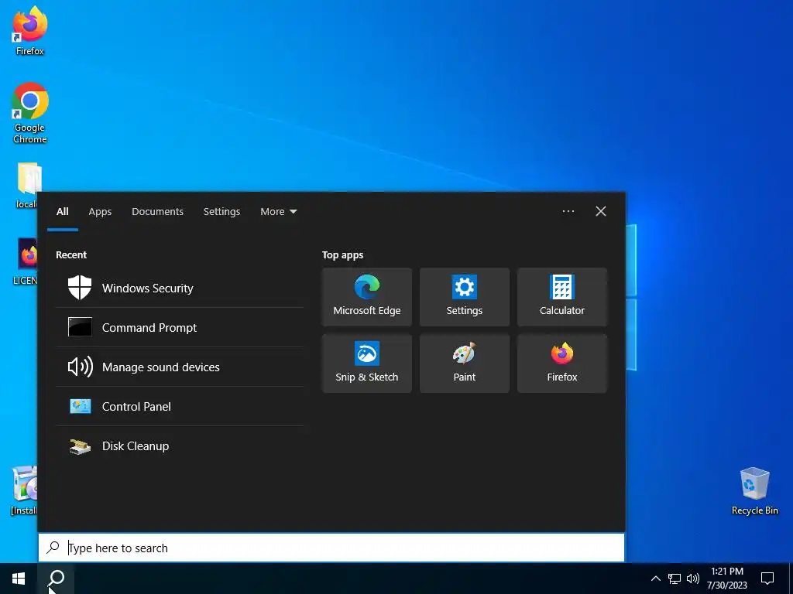Image resolution: width=793 pixels, height=594 pixels.
Task: Select the Install package desktop icon
Action: click(24, 491)
